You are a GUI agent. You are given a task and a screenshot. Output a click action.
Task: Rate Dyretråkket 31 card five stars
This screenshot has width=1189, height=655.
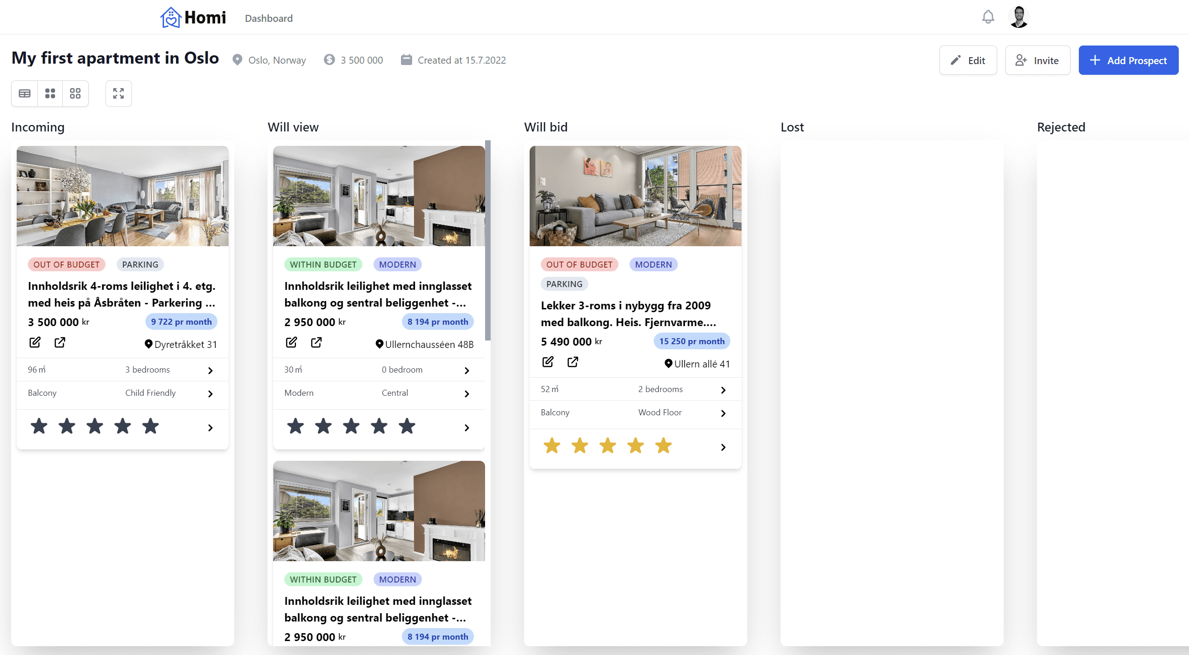click(151, 426)
